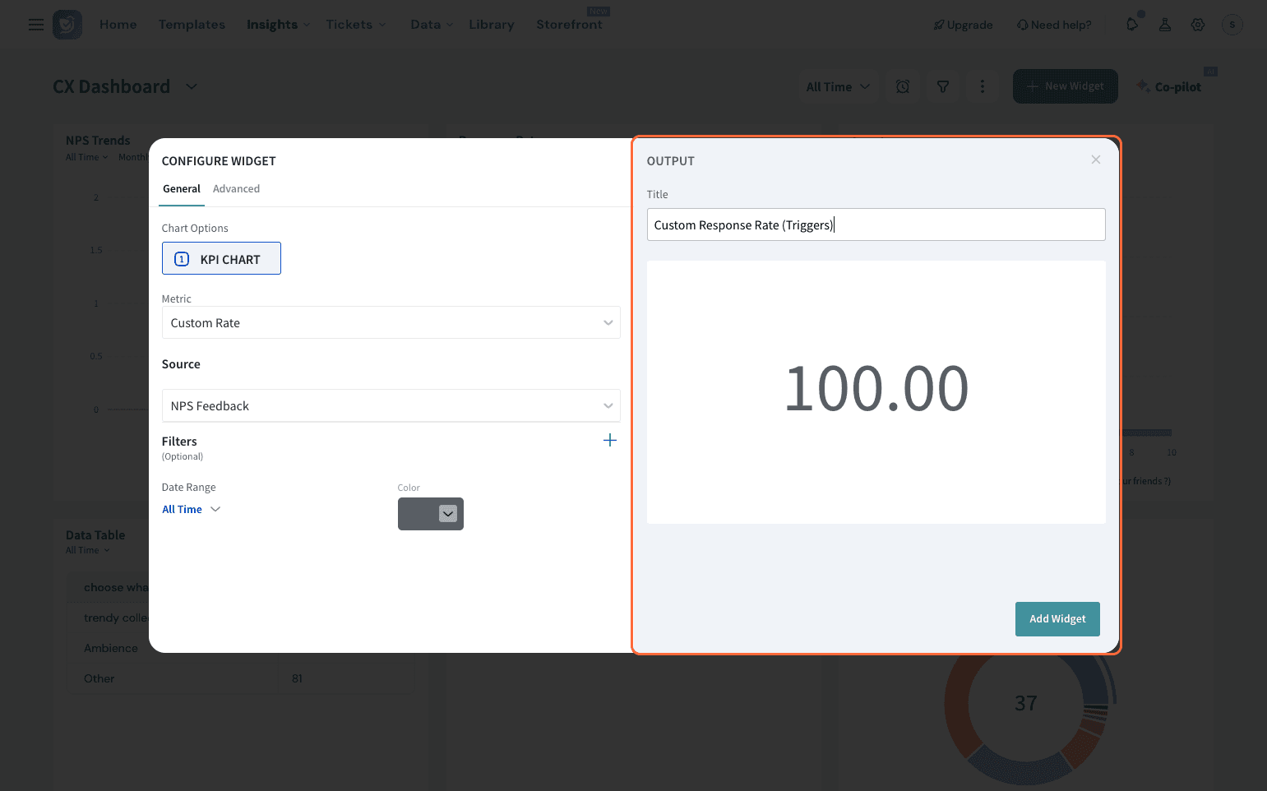
Task: Open the NPS Feedback source dropdown
Action: pos(391,405)
